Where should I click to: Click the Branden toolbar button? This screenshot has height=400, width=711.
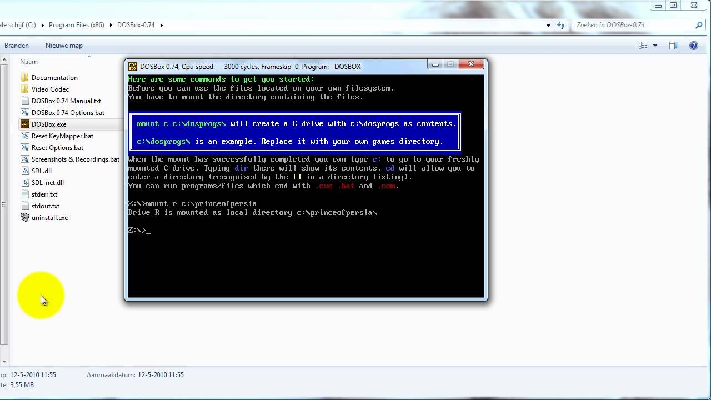[17, 46]
